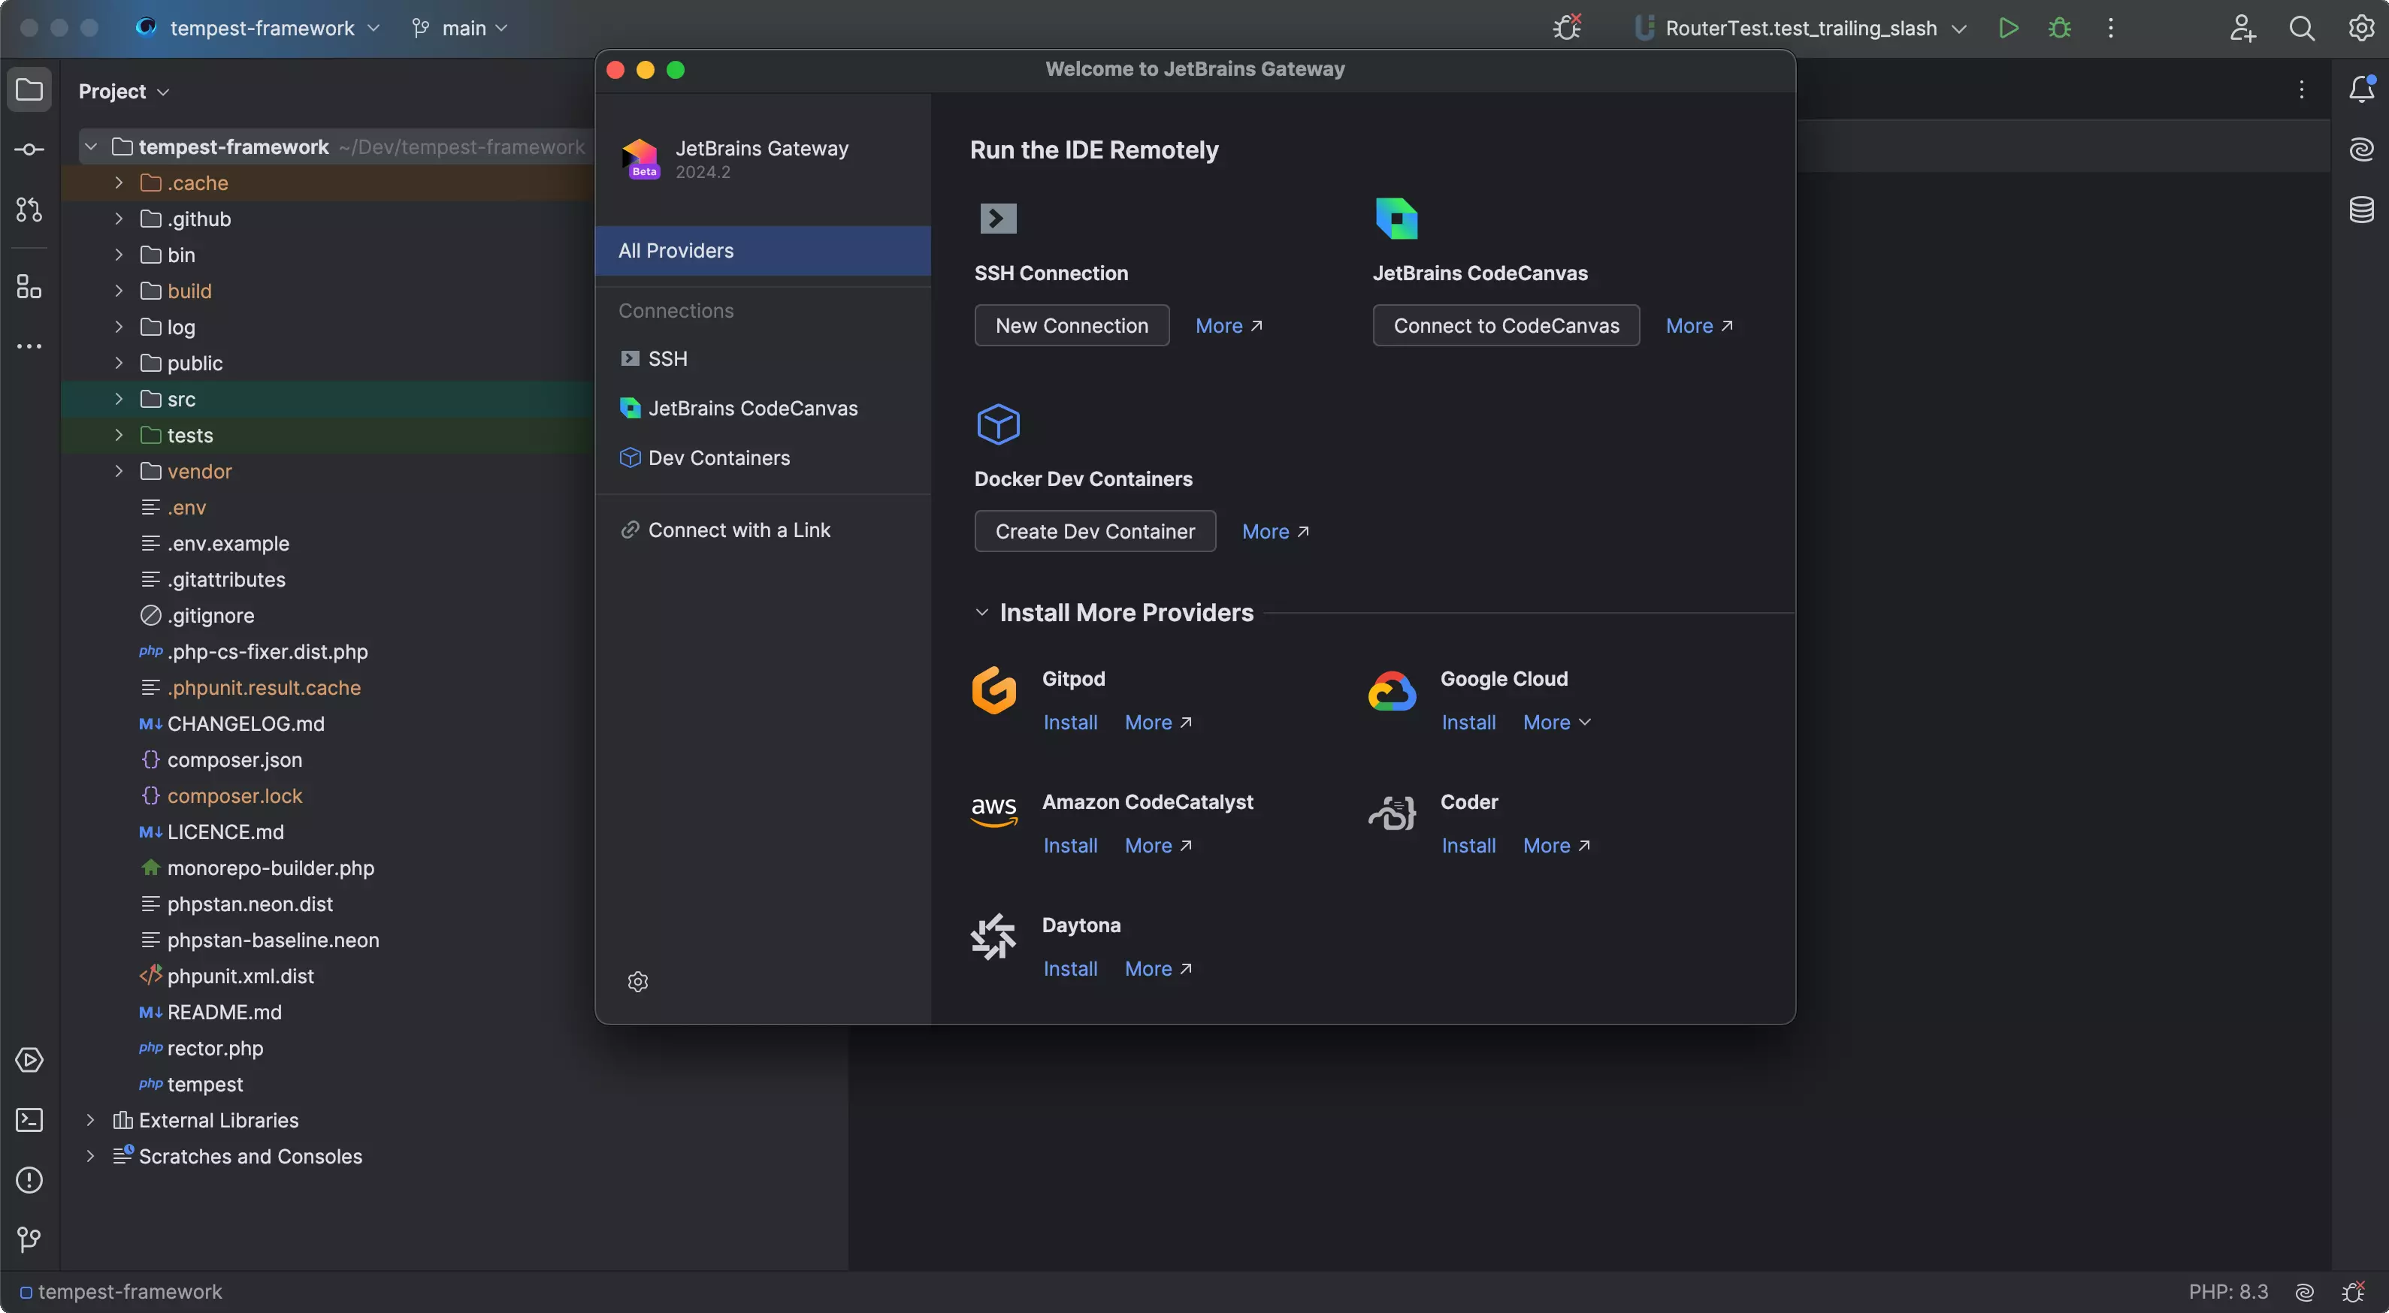Open the Problems tool window icon

tap(29, 1179)
